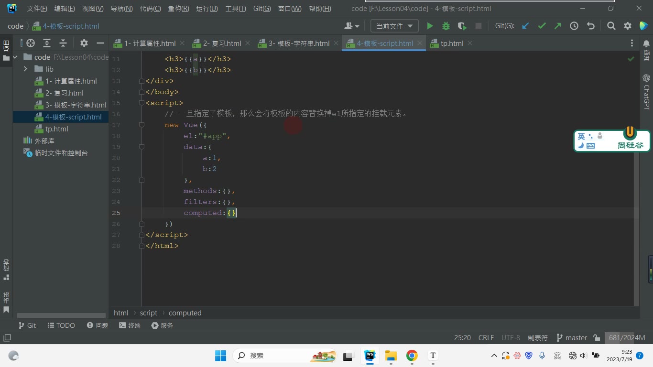
Task: Open the TODO tool window
Action: point(61,325)
